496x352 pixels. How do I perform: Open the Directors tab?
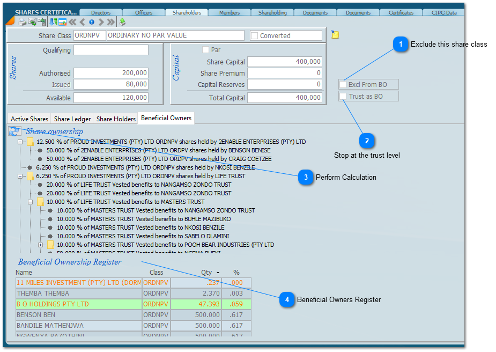pos(101,12)
